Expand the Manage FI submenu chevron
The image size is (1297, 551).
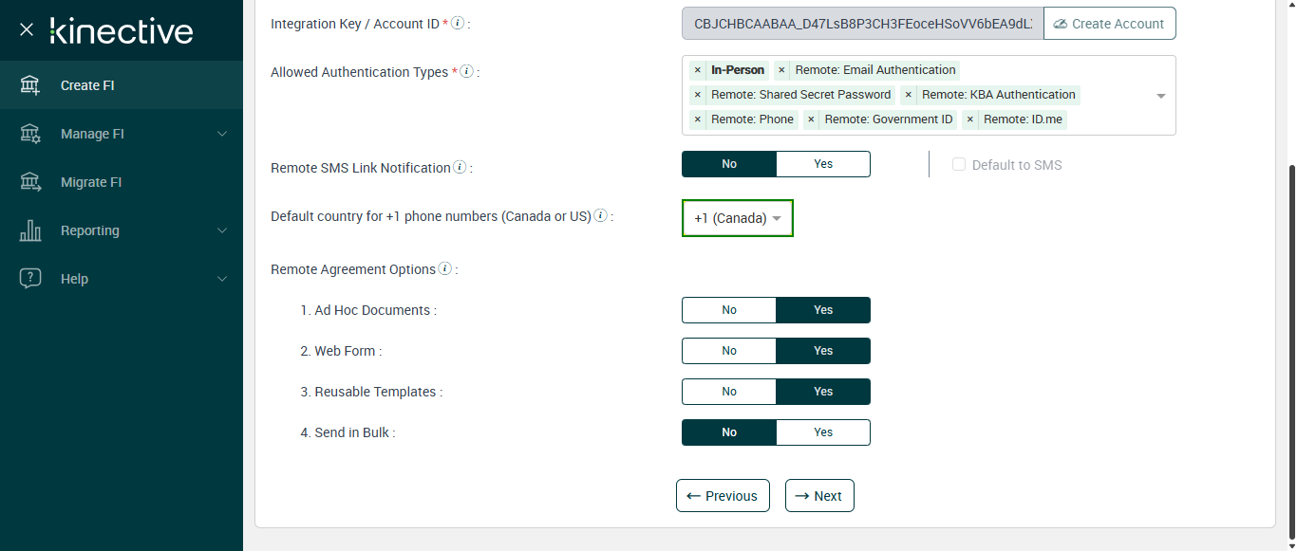pos(222,134)
